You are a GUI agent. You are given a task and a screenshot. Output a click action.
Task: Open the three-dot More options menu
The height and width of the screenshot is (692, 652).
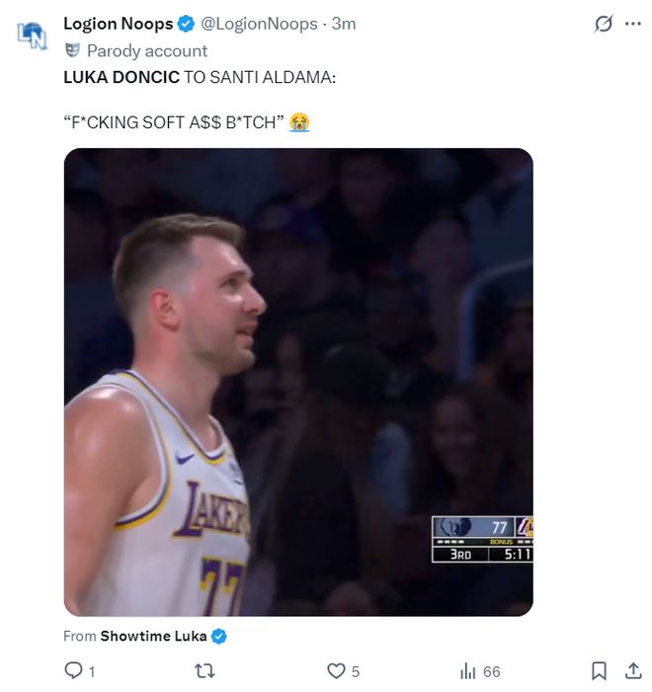633,24
